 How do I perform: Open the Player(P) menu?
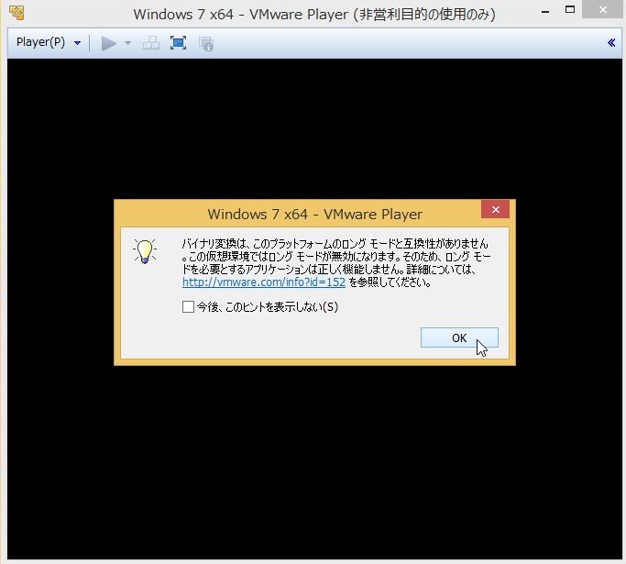pyautogui.click(x=48, y=42)
